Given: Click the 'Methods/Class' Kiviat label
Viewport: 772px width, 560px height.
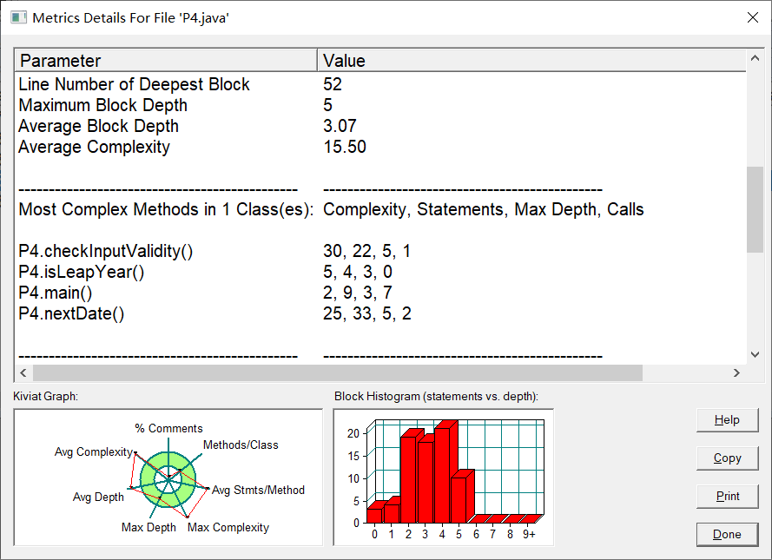Looking at the screenshot, I should 241,445.
